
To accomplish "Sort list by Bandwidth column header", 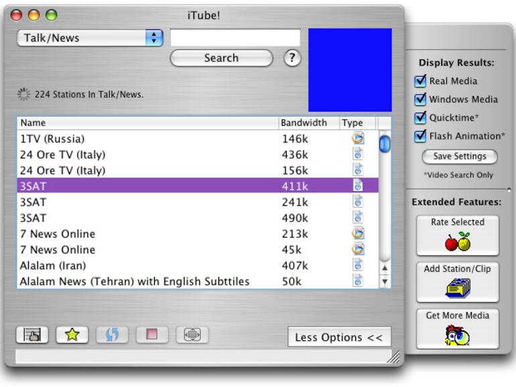I will (x=309, y=123).
